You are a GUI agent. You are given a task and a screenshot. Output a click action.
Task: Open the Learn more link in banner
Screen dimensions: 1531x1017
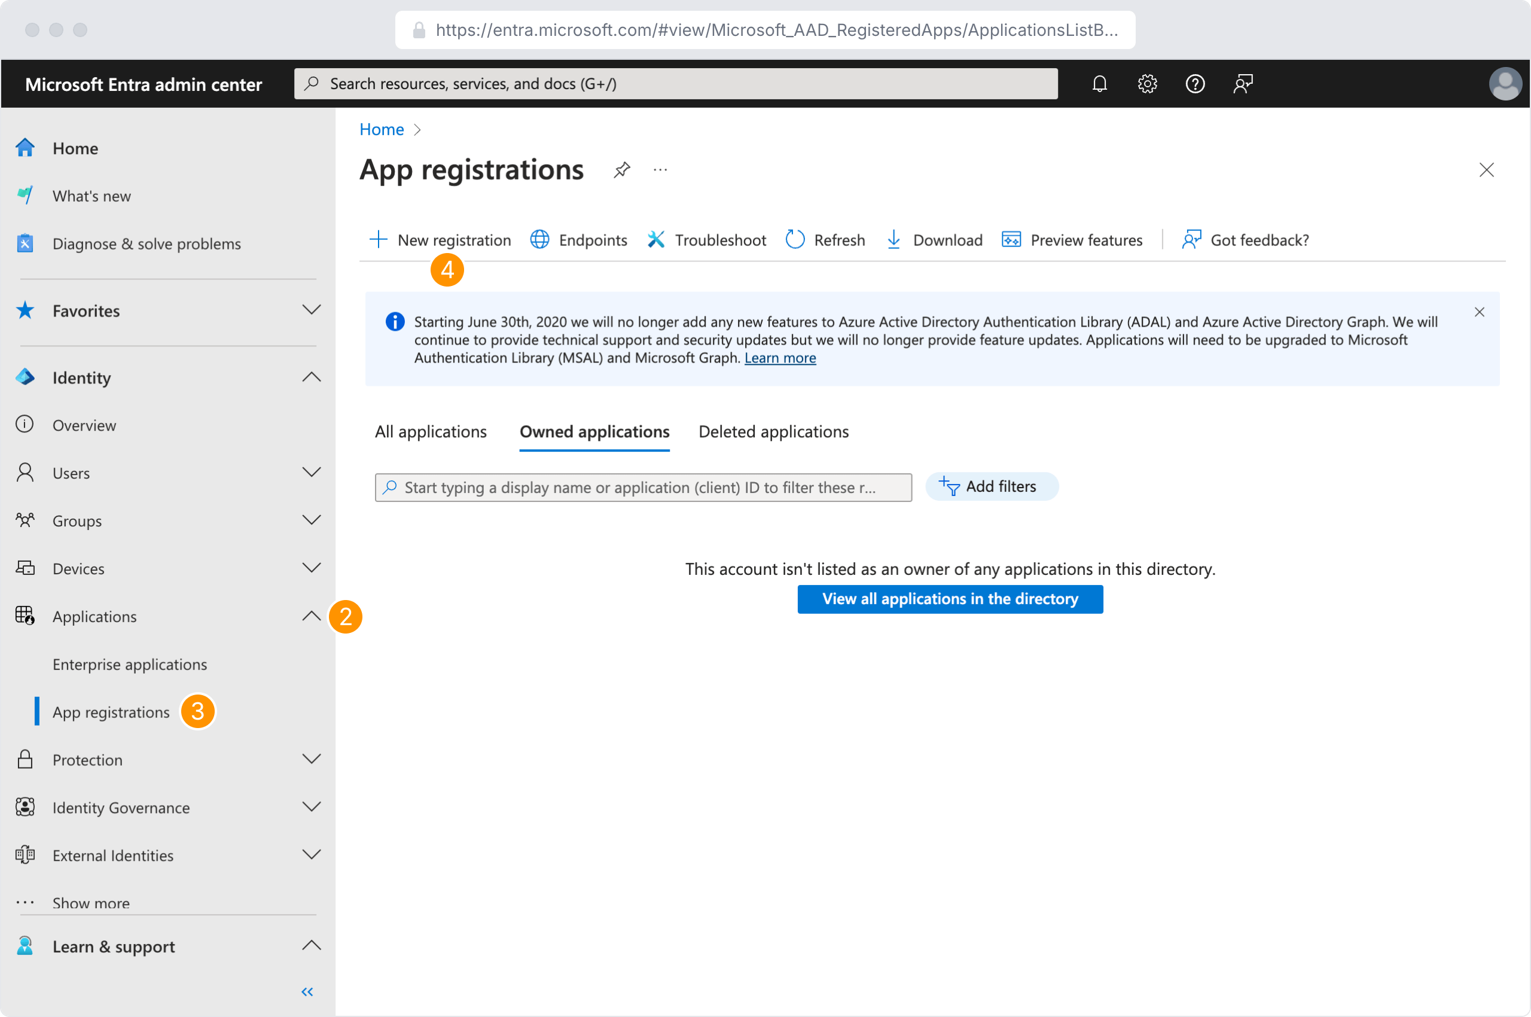[779, 358]
